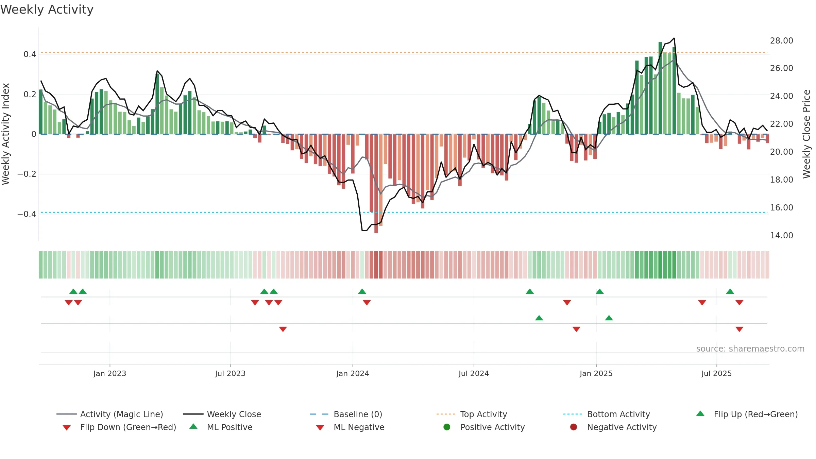
Task: Click the −0.4 activity index tick label
Action: [x=27, y=214]
